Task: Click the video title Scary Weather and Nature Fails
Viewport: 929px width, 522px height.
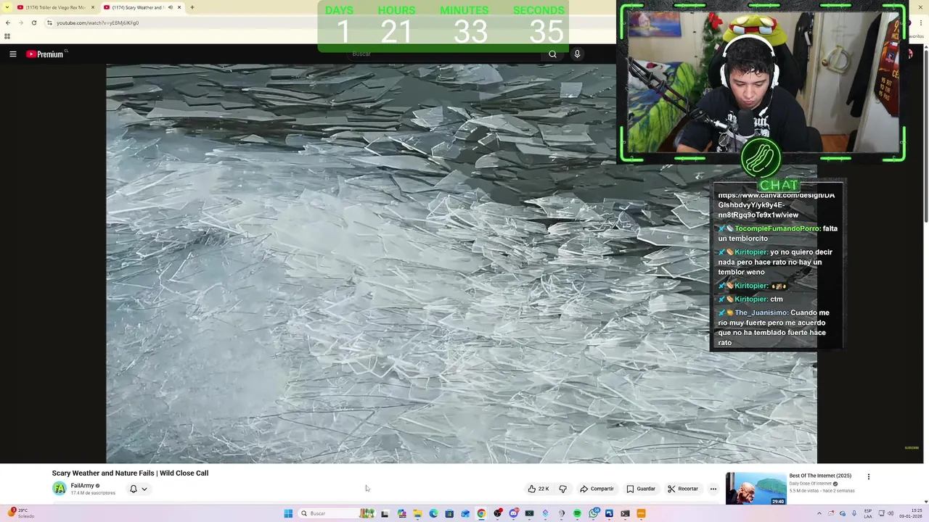Action: [130, 473]
